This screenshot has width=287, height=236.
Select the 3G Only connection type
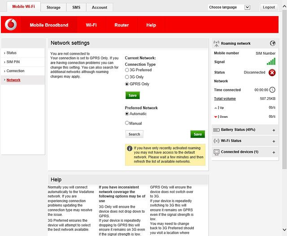(x=127, y=77)
